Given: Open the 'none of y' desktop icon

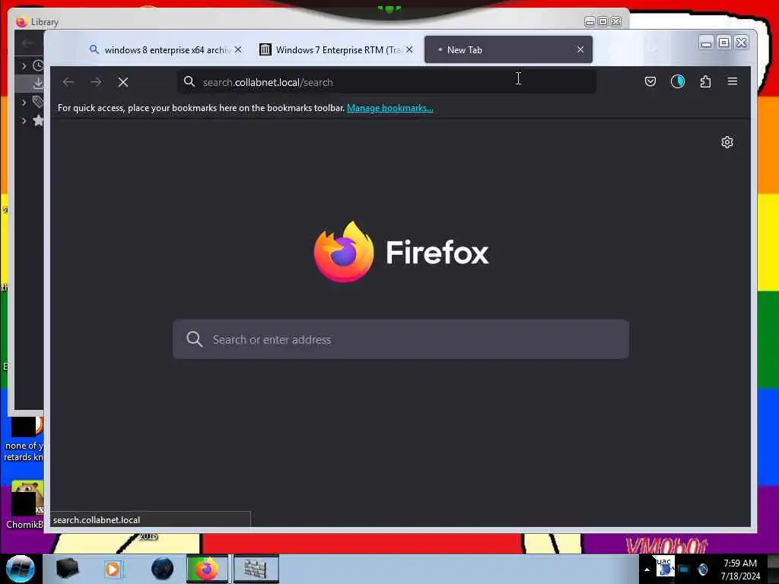Looking at the screenshot, I should [x=24, y=440].
